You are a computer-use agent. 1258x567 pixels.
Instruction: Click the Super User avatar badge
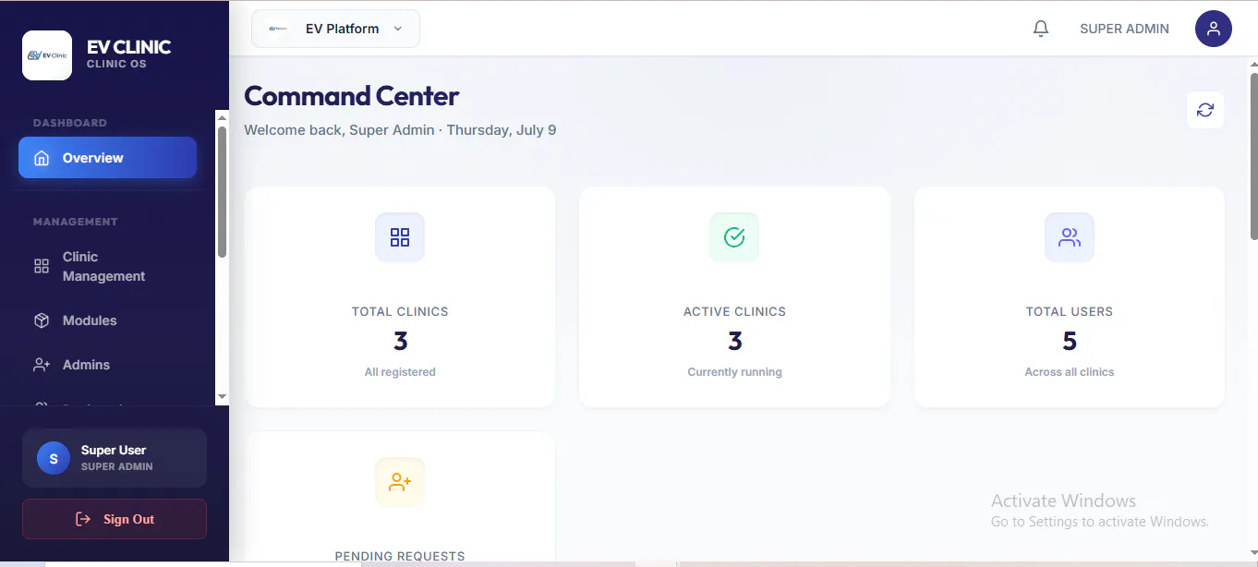tap(54, 458)
